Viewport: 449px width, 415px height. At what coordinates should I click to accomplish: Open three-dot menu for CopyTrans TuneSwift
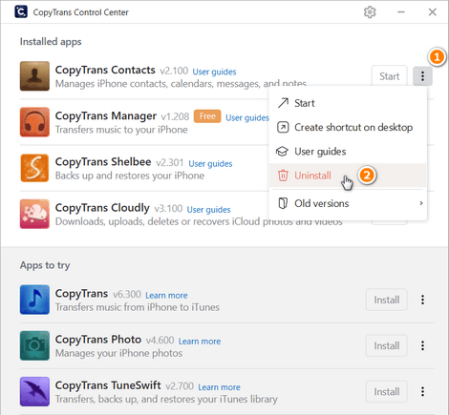(422, 391)
